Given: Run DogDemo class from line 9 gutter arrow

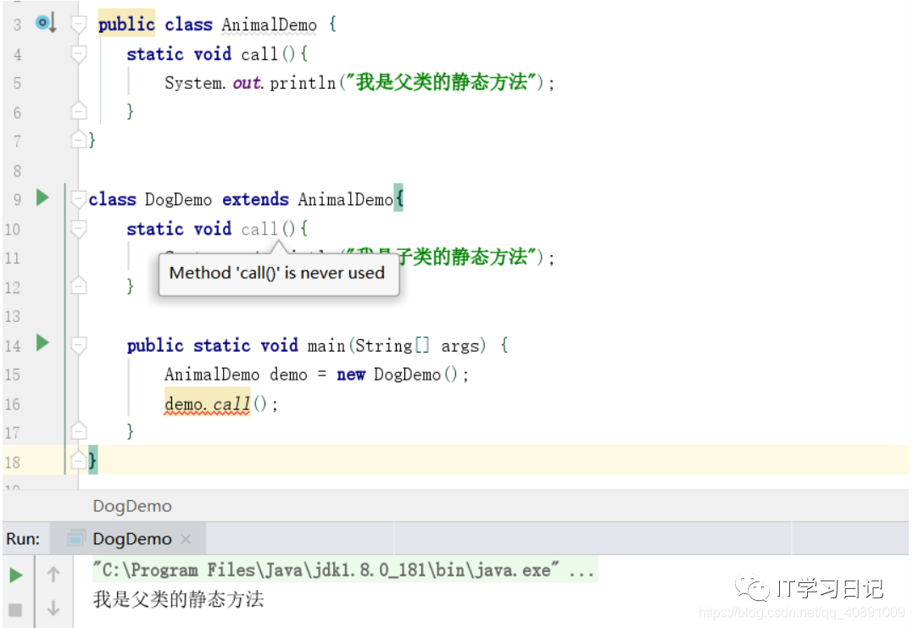Looking at the screenshot, I should pyautogui.click(x=42, y=197).
